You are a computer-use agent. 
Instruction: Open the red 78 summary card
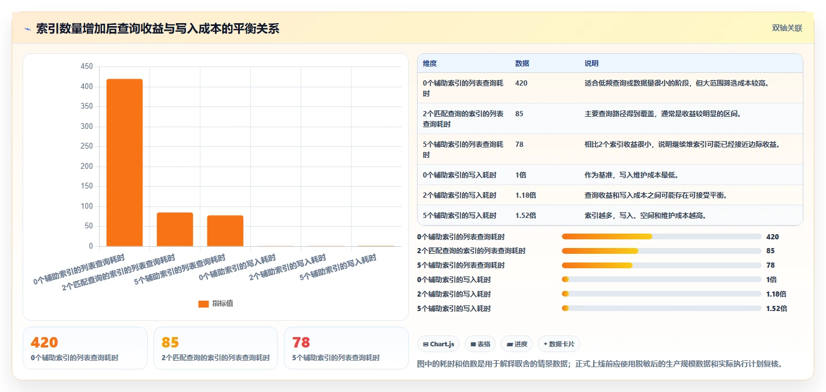click(x=346, y=348)
